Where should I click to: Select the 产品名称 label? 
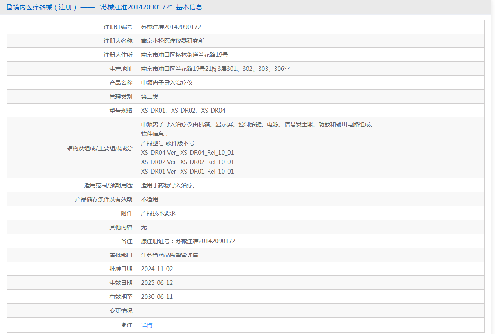click(x=121, y=83)
